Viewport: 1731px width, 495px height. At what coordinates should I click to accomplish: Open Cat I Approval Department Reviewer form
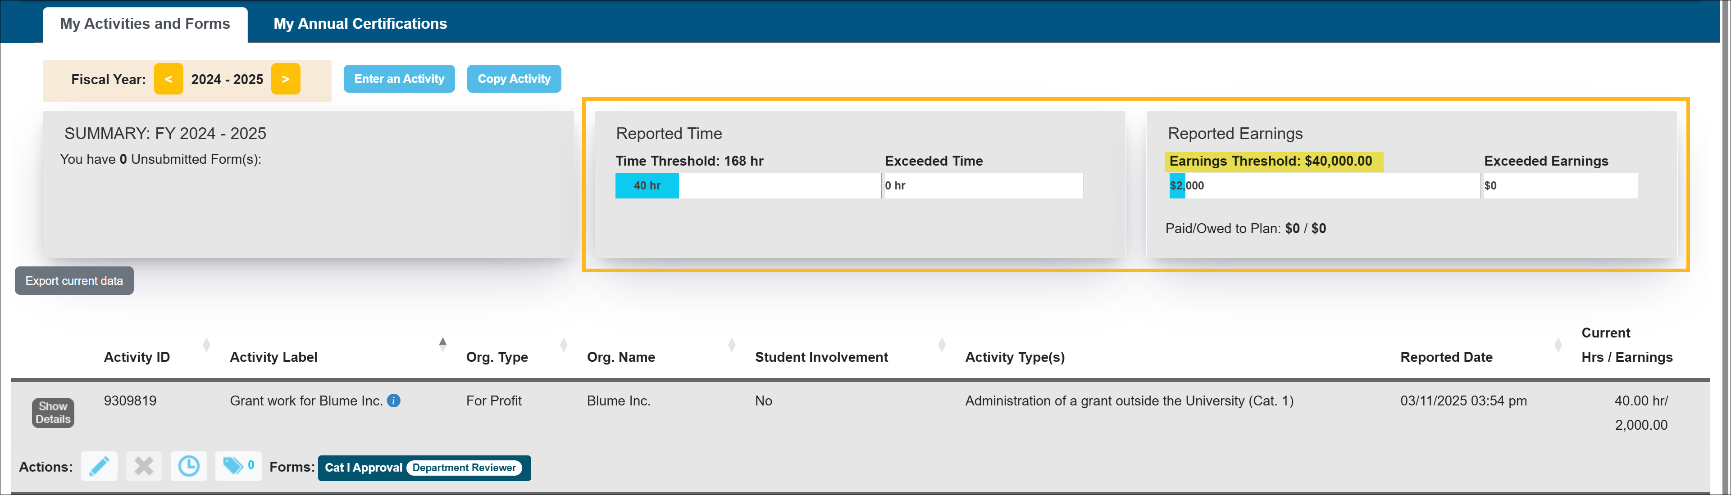click(424, 468)
